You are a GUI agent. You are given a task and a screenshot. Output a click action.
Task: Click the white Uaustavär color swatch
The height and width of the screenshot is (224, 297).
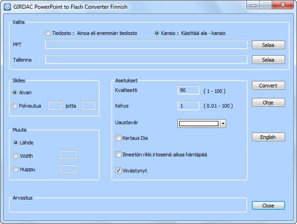tap(199, 124)
